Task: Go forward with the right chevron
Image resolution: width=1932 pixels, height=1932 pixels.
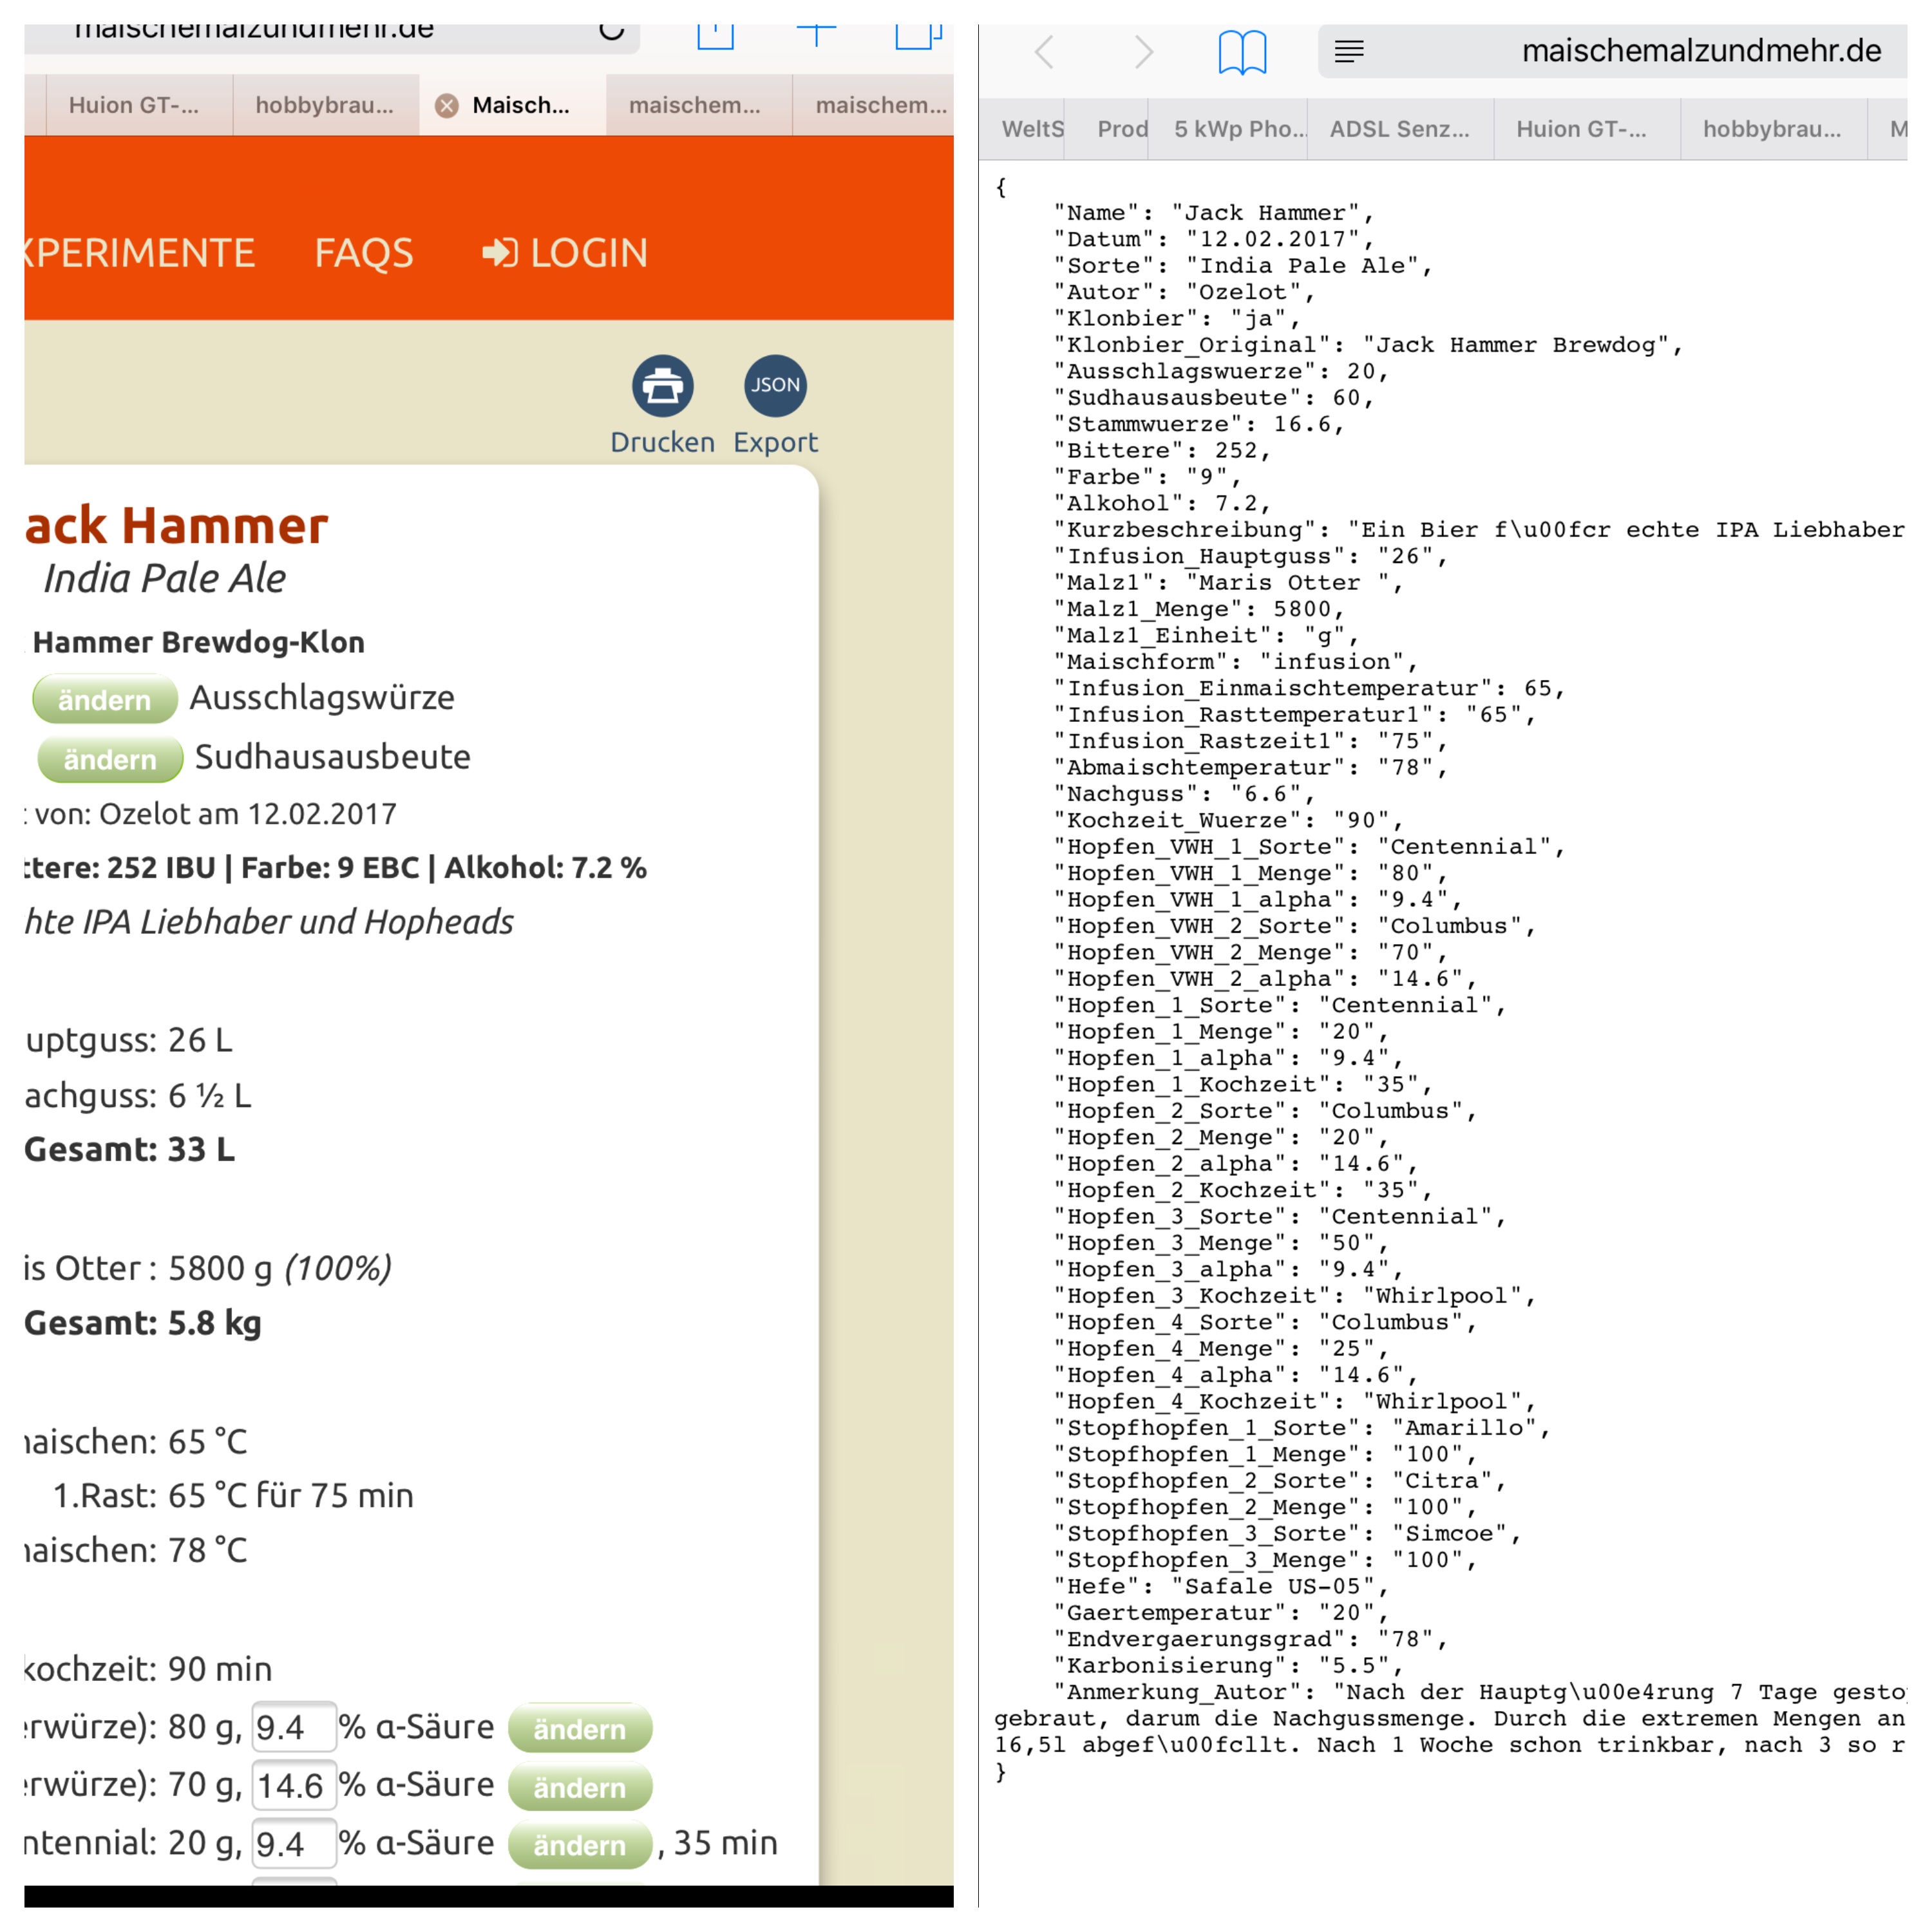Action: 1143,52
